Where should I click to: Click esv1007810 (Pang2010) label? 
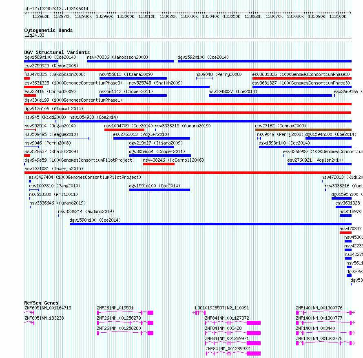[55, 186]
